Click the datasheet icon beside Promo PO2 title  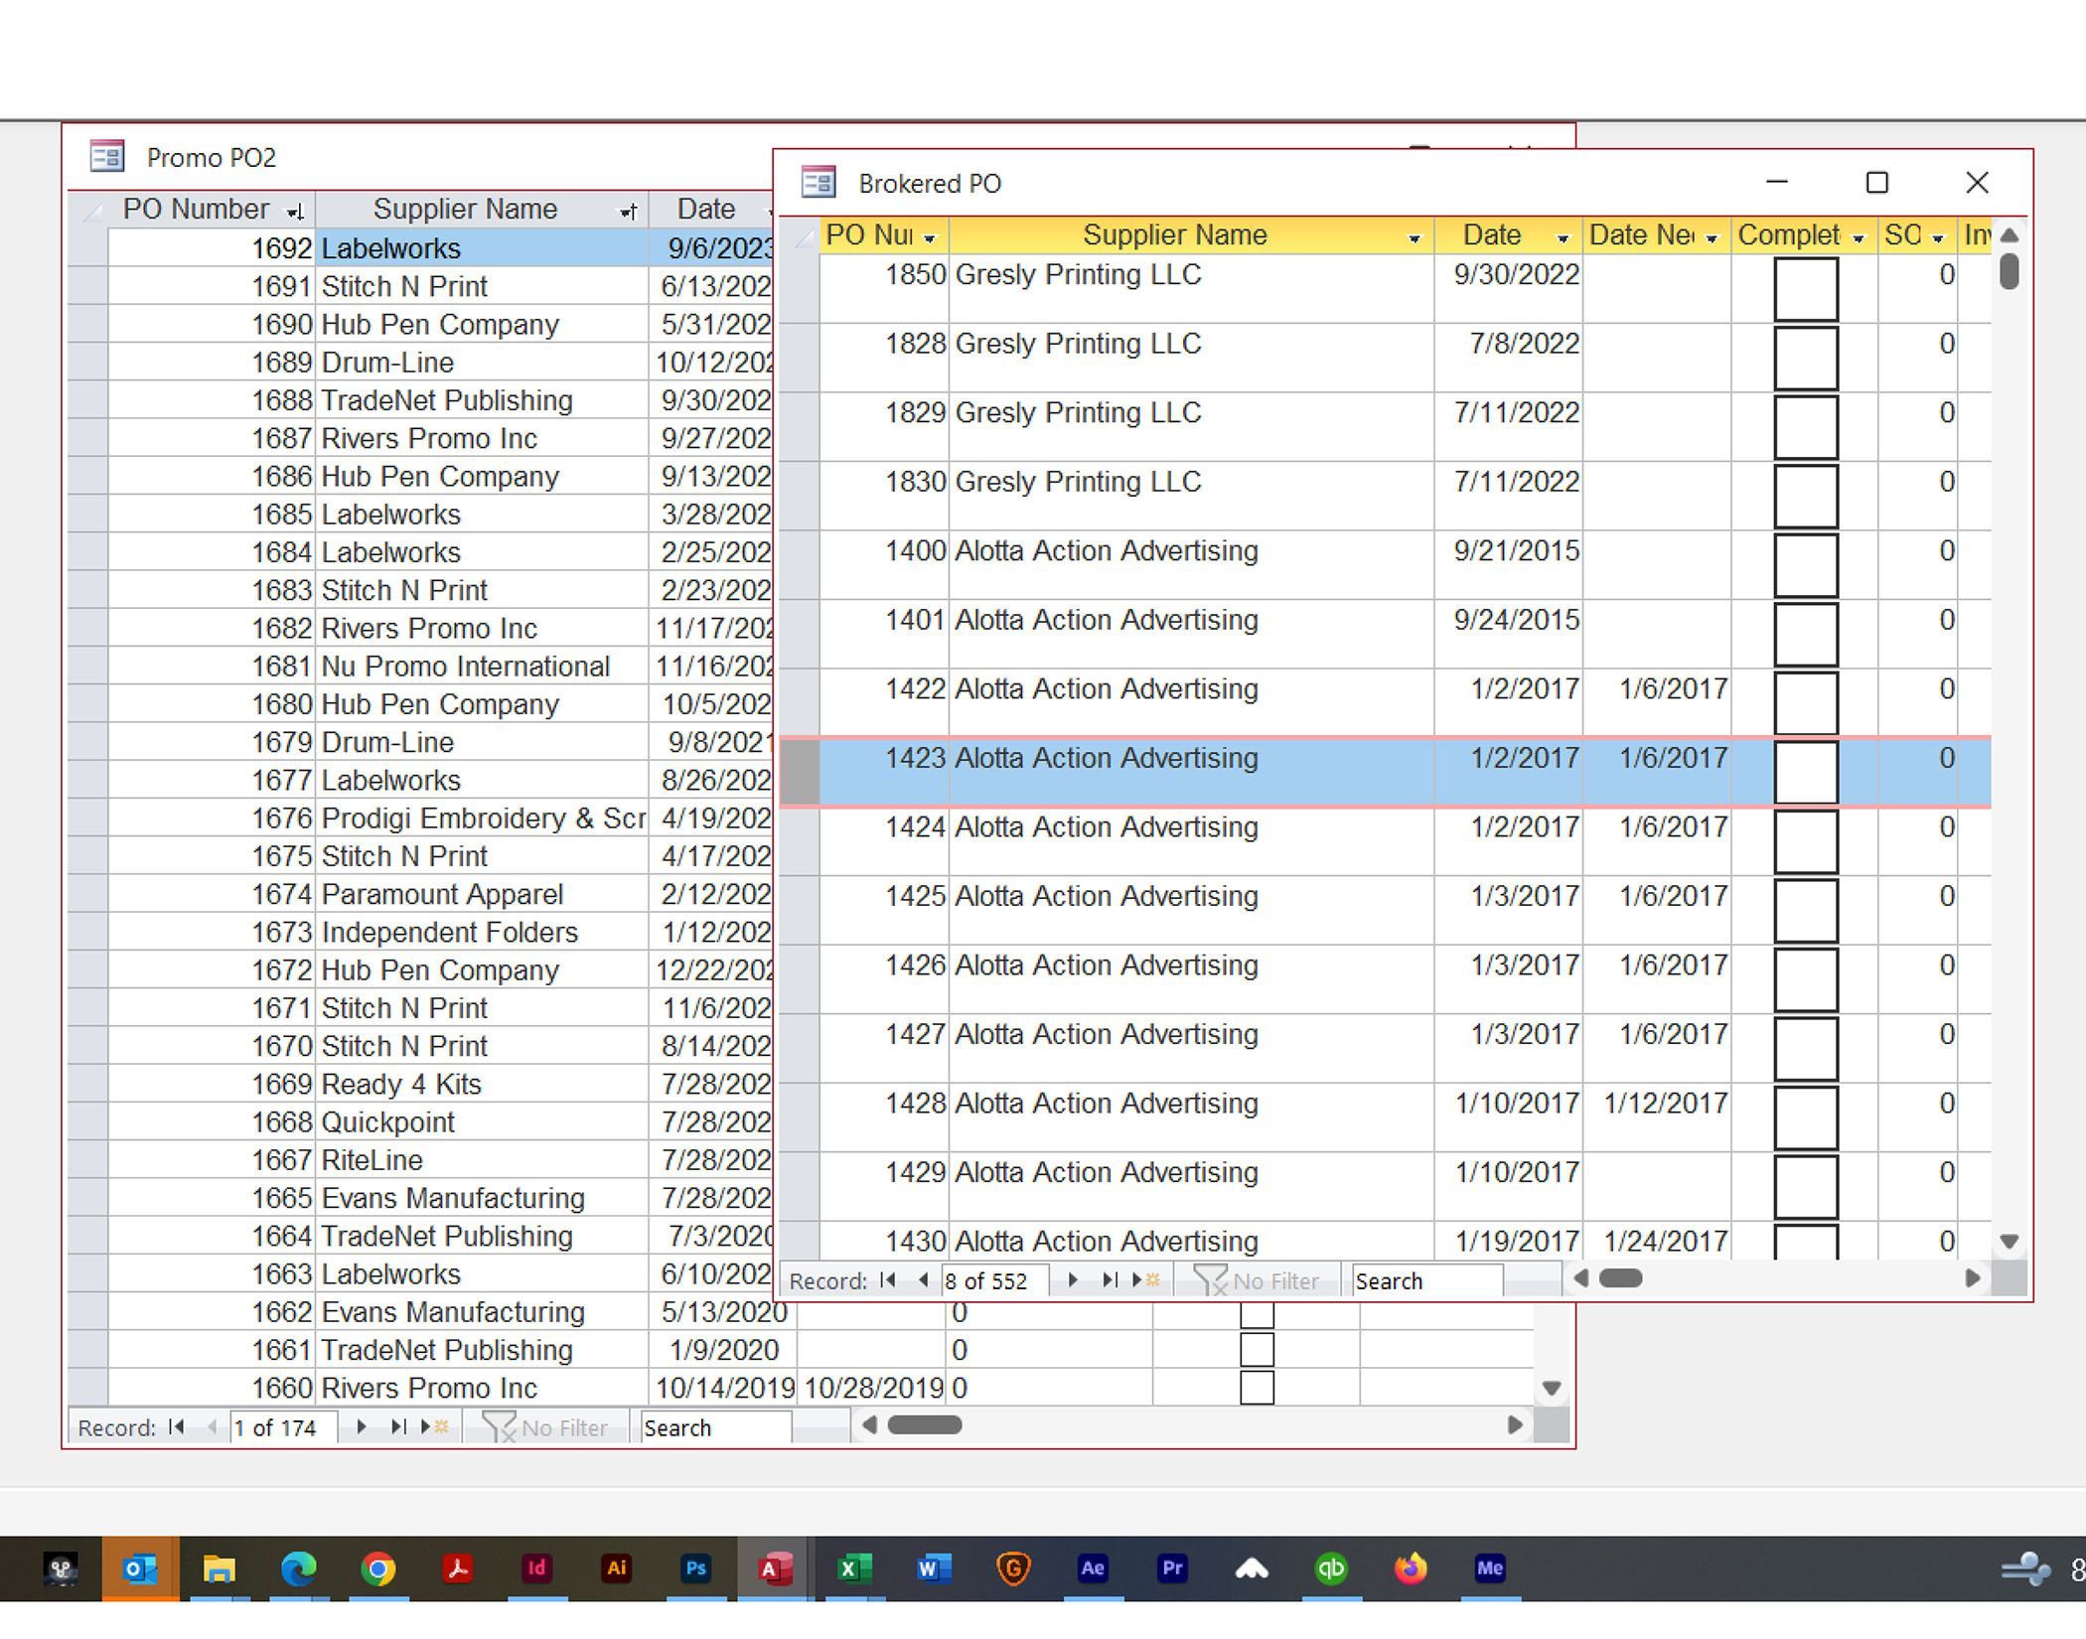[x=107, y=157]
